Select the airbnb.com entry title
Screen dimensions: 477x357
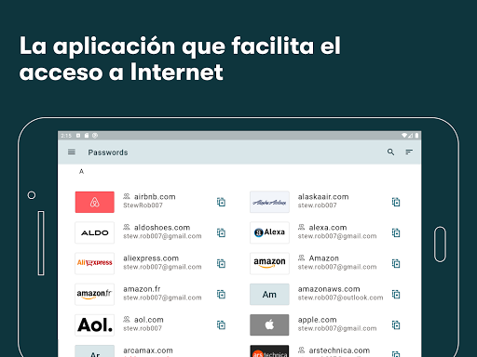pos(155,197)
